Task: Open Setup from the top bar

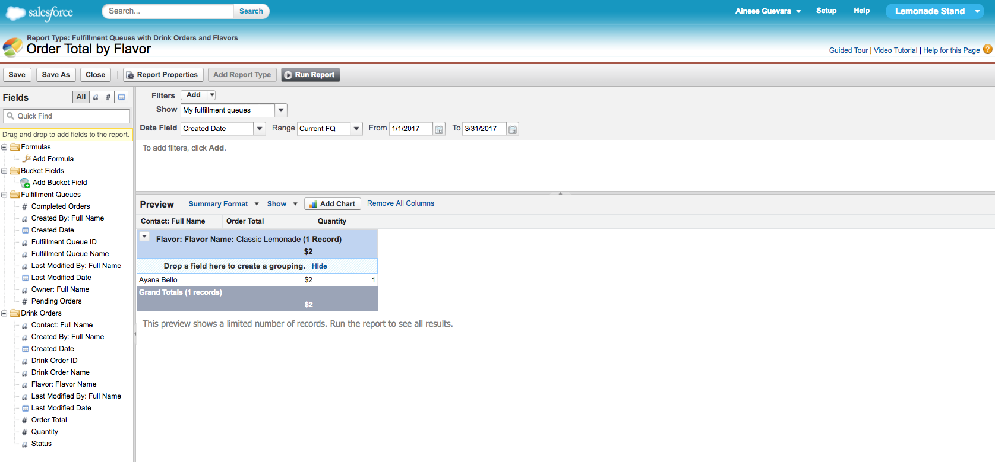Action: click(826, 11)
